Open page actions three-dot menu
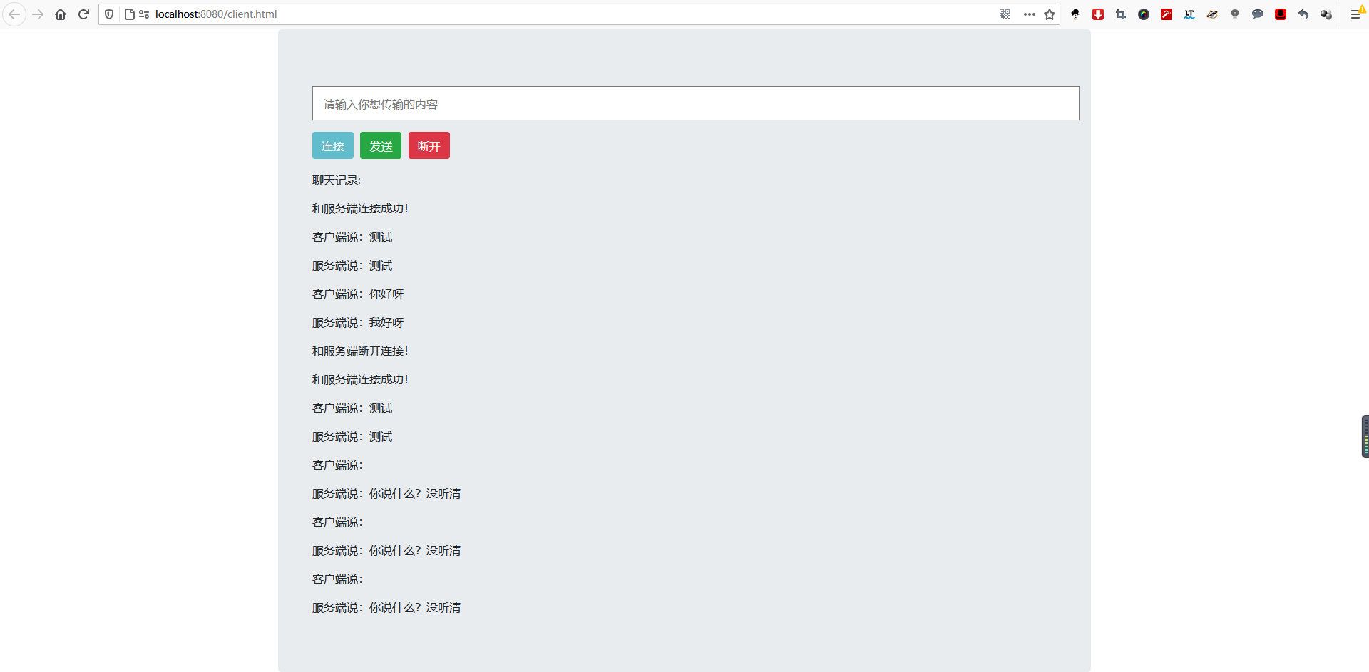This screenshot has width=1369, height=672. (1029, 14)
